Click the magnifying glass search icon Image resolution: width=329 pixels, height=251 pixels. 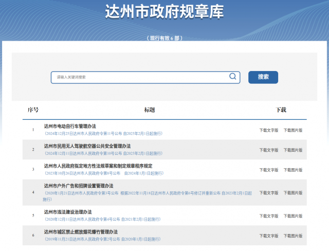click(x=233, y=77)
